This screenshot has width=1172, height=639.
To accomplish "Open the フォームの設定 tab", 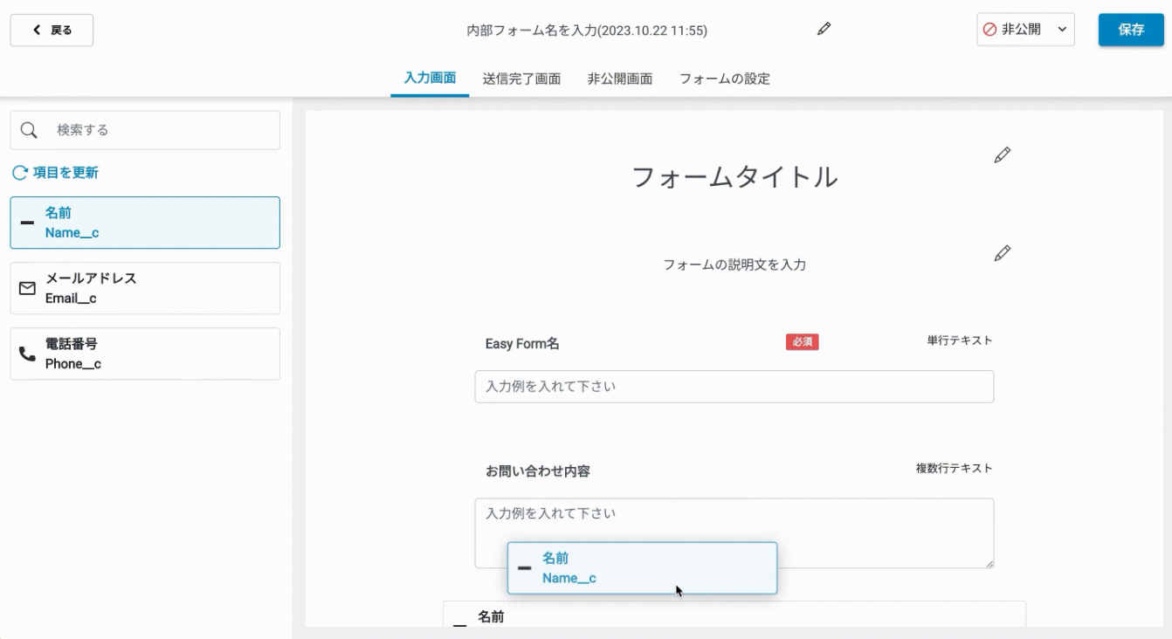I will tap(725, 79).
